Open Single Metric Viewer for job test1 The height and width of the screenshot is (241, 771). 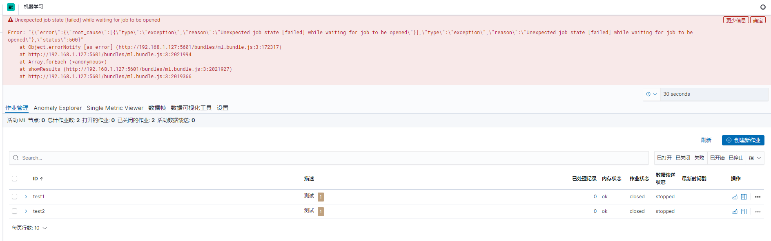coord(735,197)
